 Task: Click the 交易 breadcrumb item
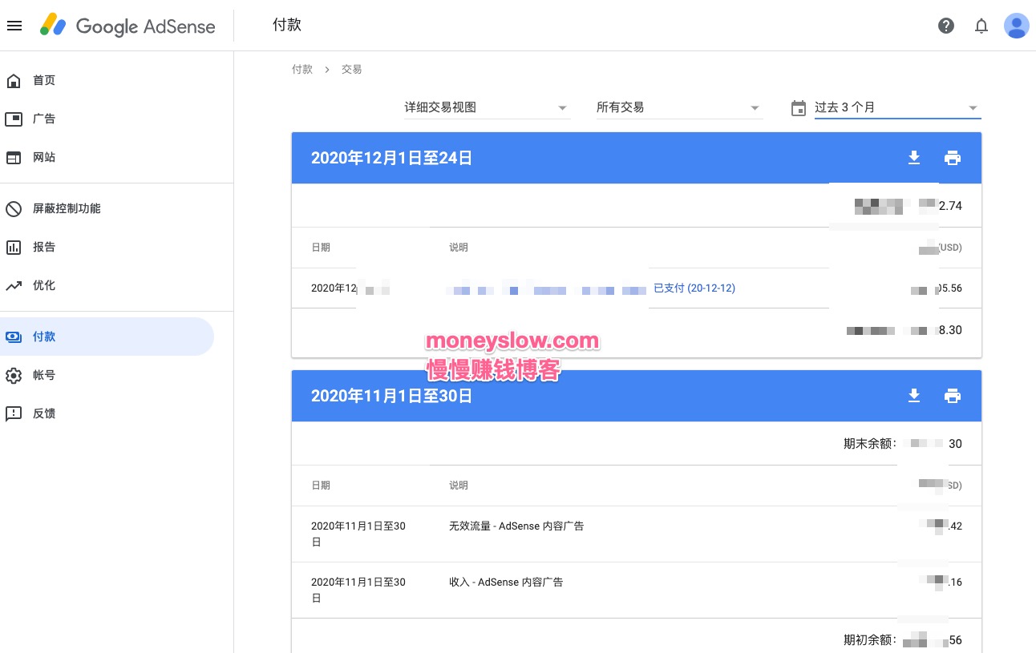click(x=351, y=70)
